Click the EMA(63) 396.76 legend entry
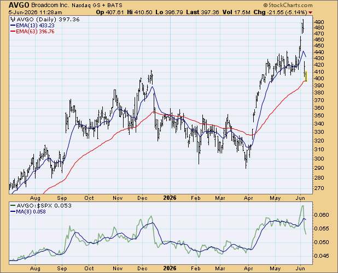This screenshot has width=338, height=273. 35,32
